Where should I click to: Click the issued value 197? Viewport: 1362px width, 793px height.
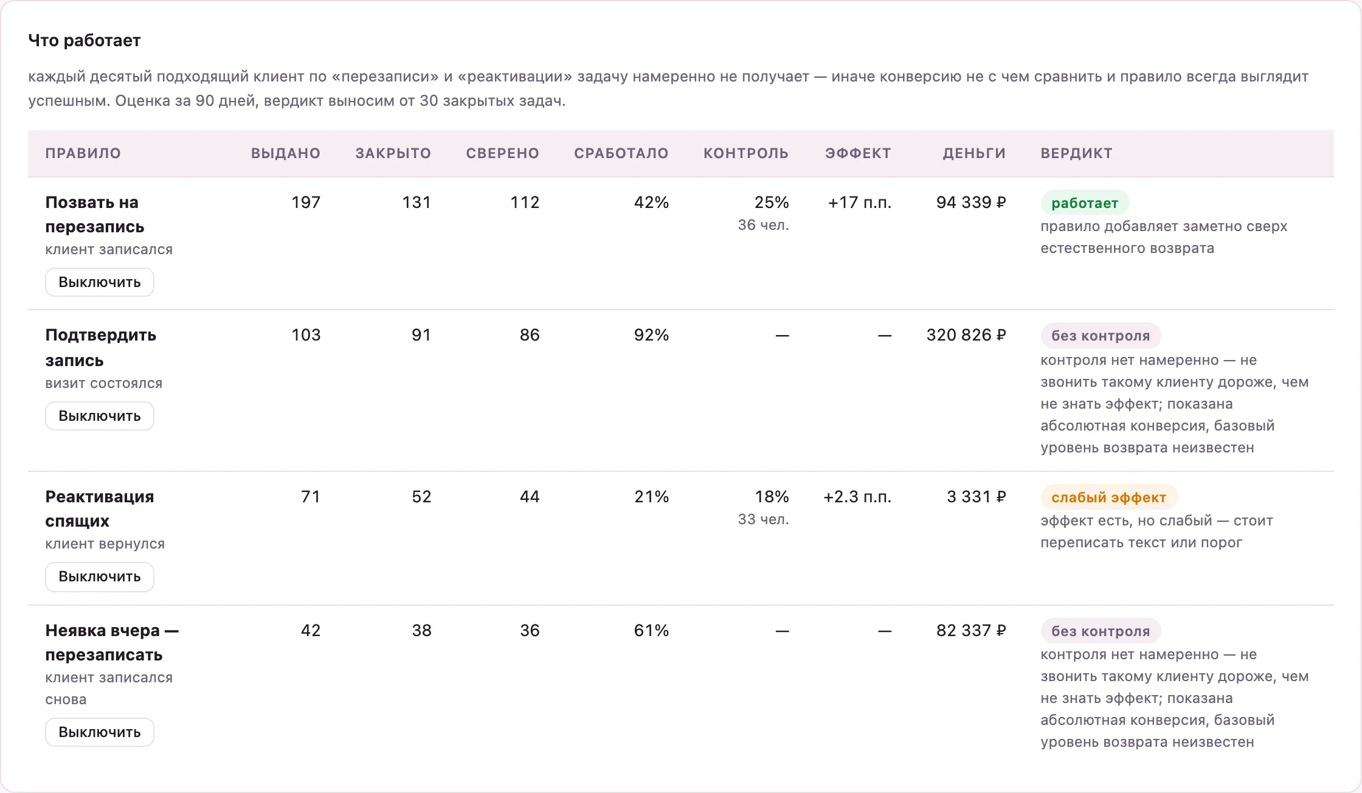[306, 203]
